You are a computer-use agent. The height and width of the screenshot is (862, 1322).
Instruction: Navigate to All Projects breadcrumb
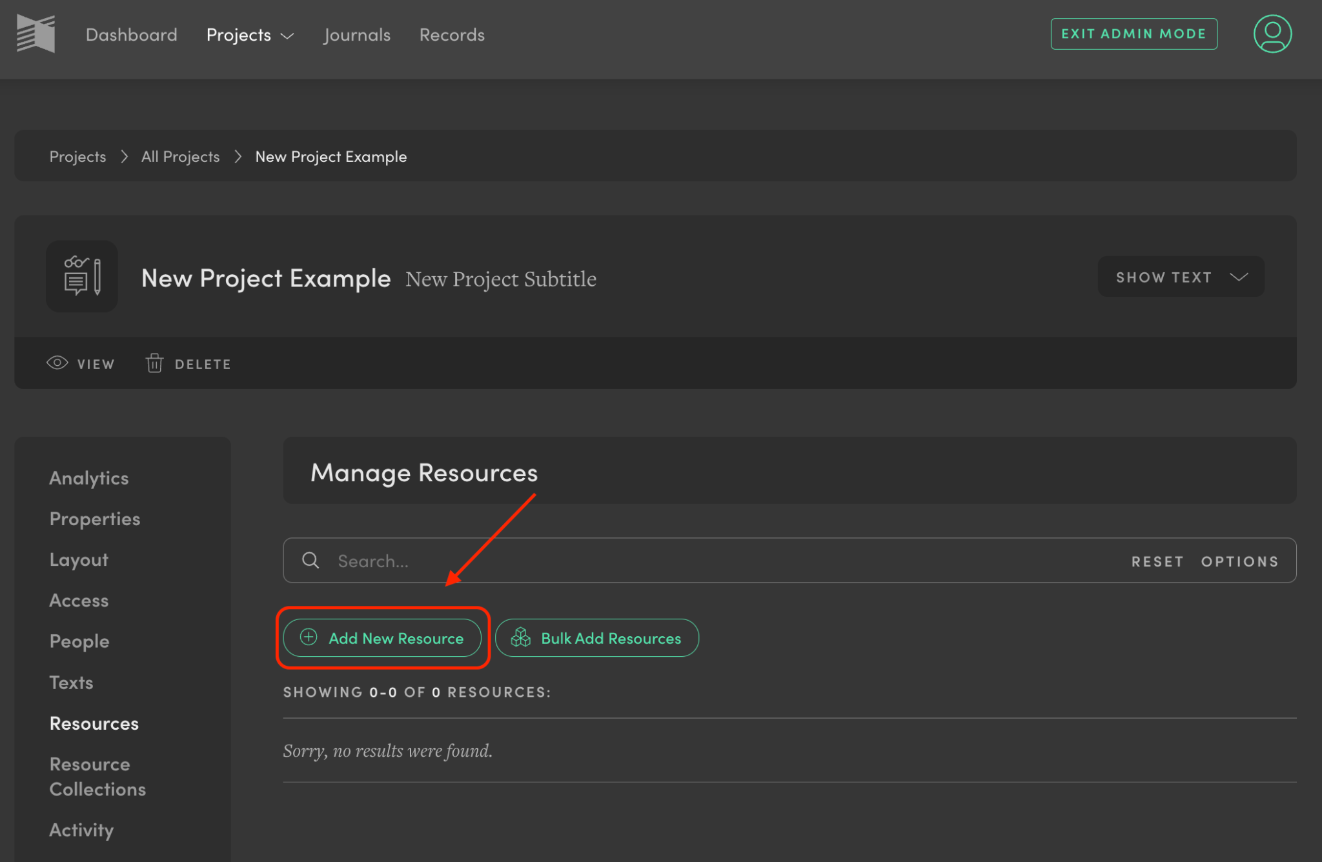(x=180, y=155)
